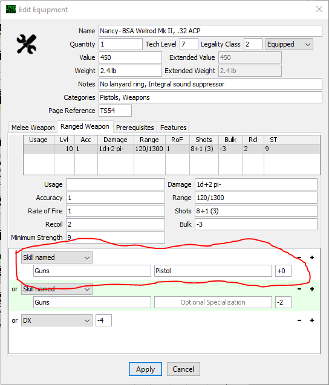329x385 pixels.
Task: Remove the DX -4 default row
Action: pos(299,320)
